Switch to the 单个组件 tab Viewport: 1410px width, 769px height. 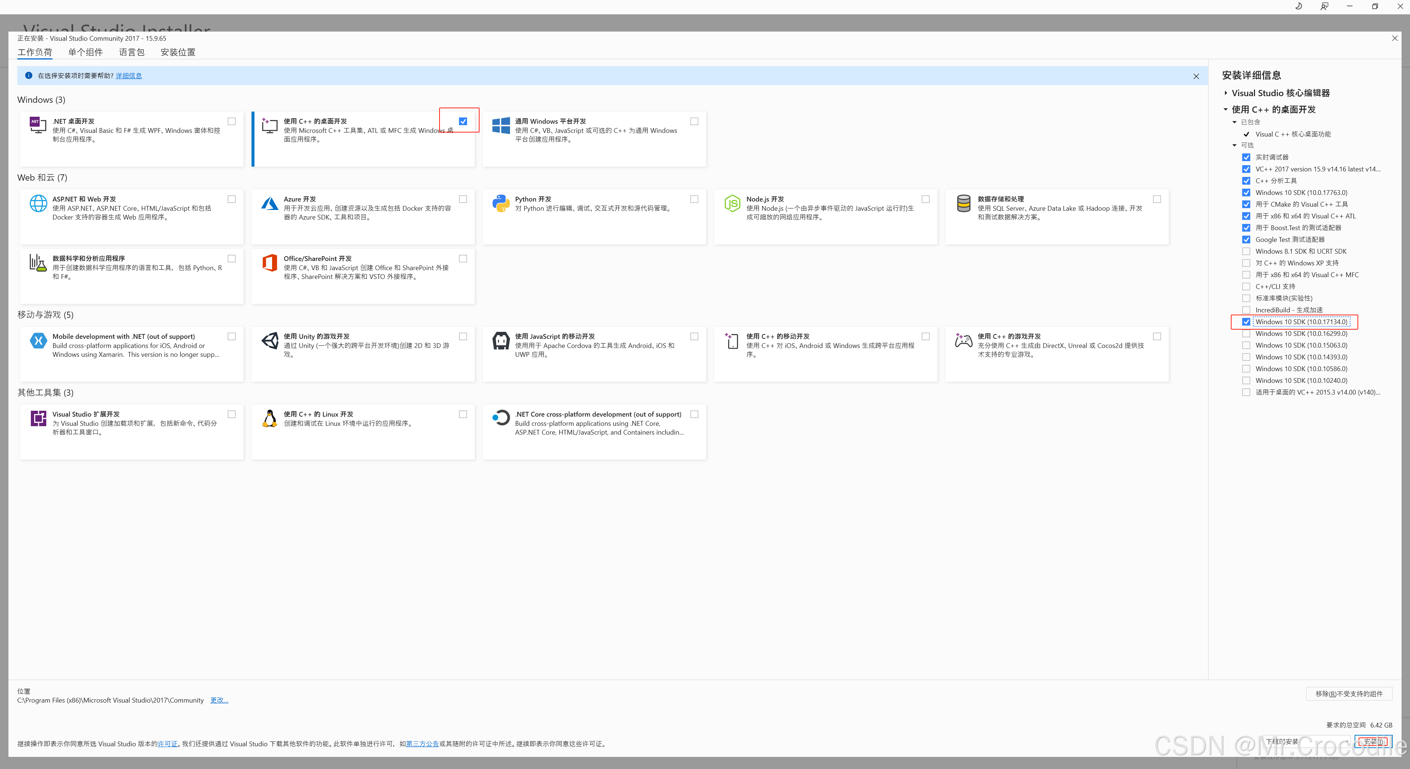click(x=86, y=52)
